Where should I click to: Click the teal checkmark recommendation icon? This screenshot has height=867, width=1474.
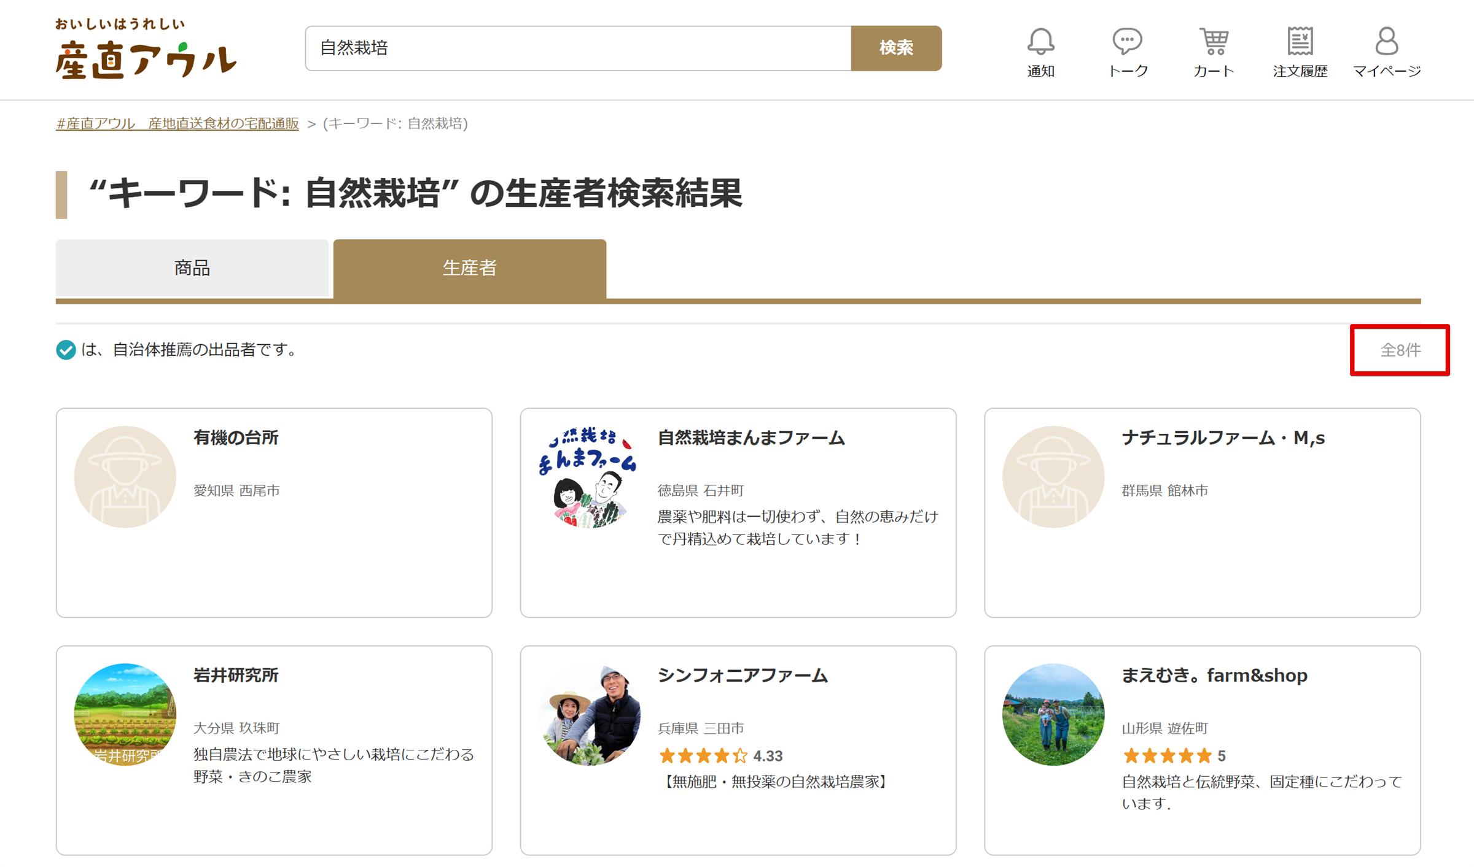(66, 350)
